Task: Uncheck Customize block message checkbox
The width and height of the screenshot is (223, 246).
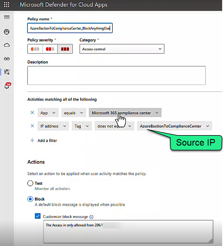Action: (x=38, y=216)
